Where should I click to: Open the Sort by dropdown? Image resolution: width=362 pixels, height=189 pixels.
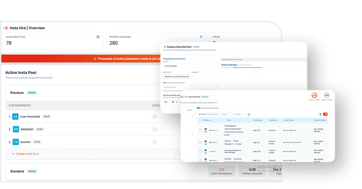coord(226,114)
